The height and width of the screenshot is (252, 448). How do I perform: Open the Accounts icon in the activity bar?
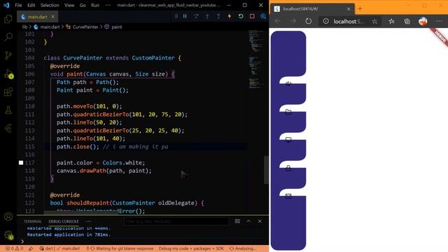8,216
